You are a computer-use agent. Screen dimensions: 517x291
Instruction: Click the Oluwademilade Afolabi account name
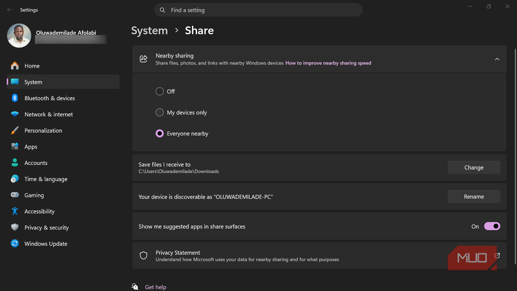[66, 33]
